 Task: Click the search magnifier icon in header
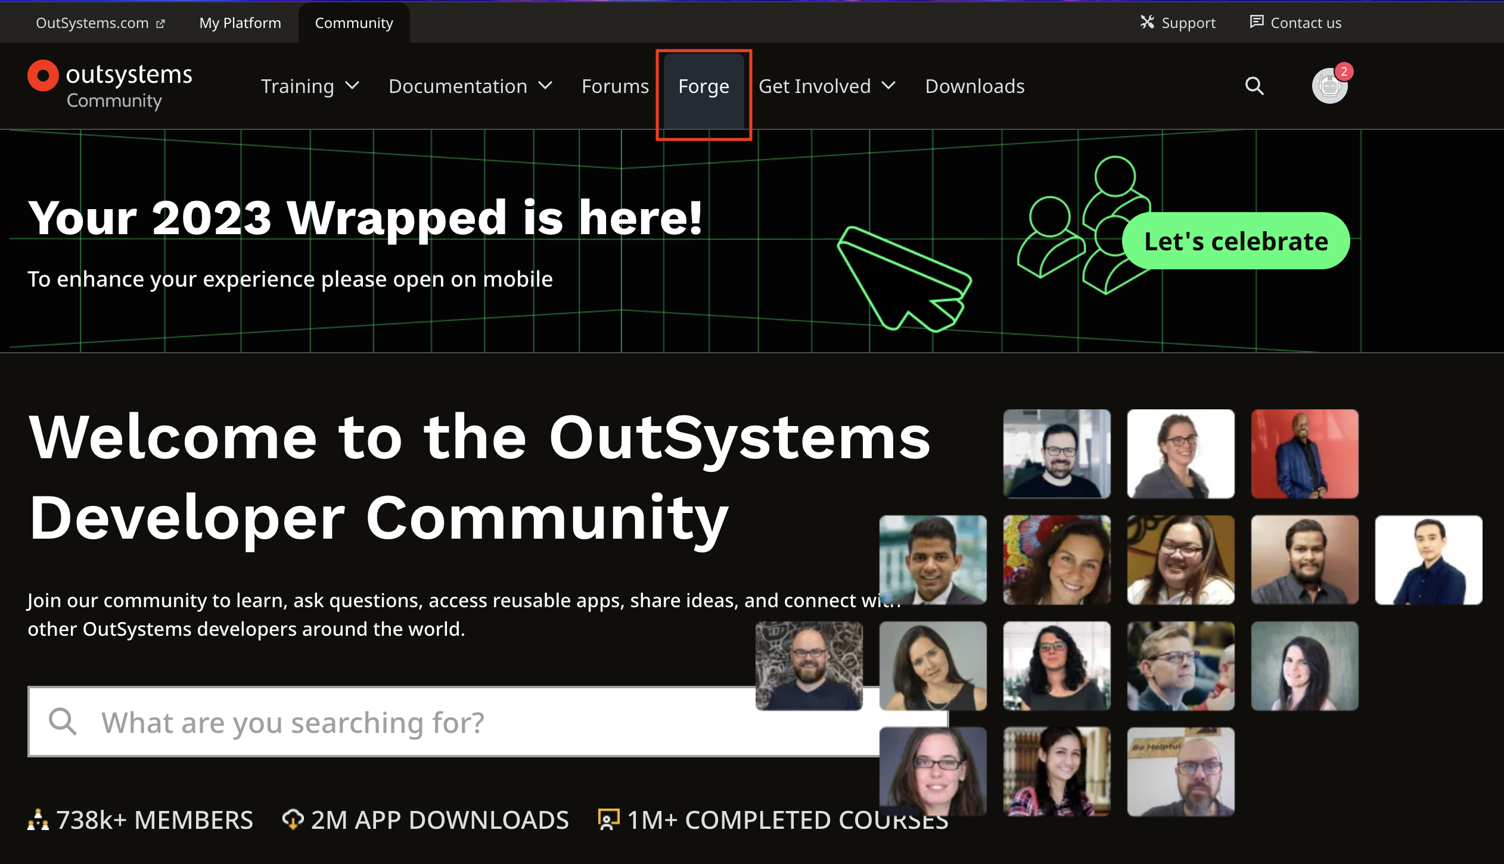click(1254, 86)
